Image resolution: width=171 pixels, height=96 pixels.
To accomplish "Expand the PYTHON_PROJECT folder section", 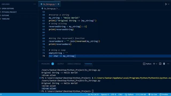I will pyautogui.click(x=9, y=12).
